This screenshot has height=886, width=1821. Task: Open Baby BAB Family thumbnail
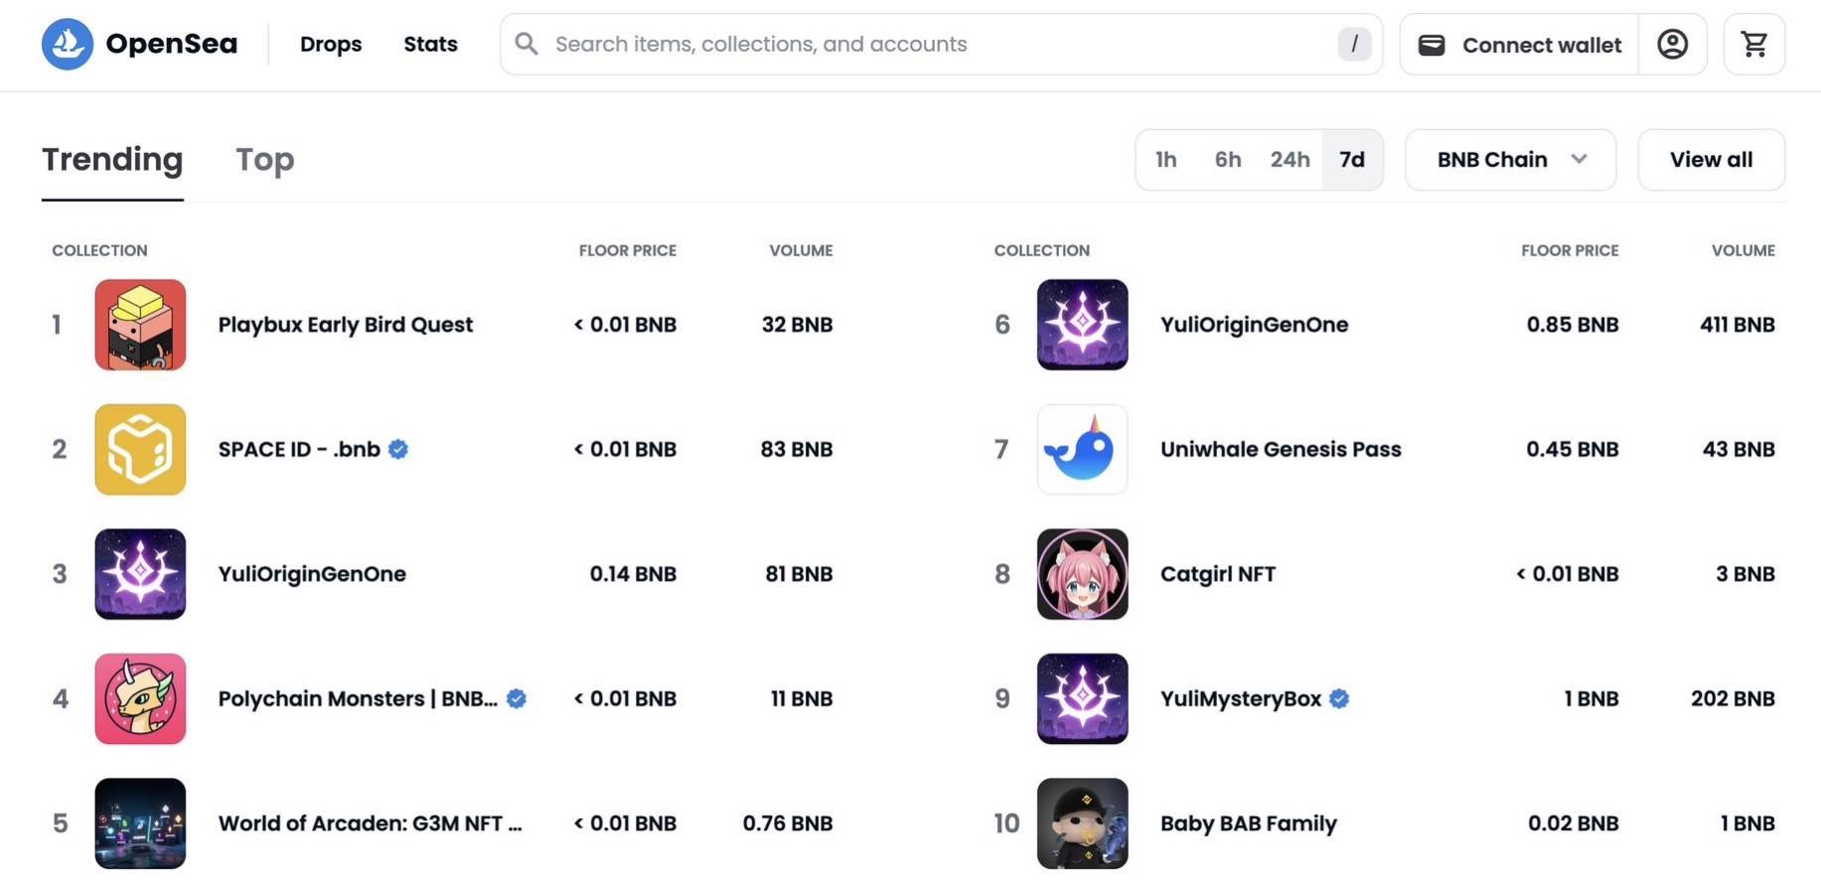click(1083, 823)
